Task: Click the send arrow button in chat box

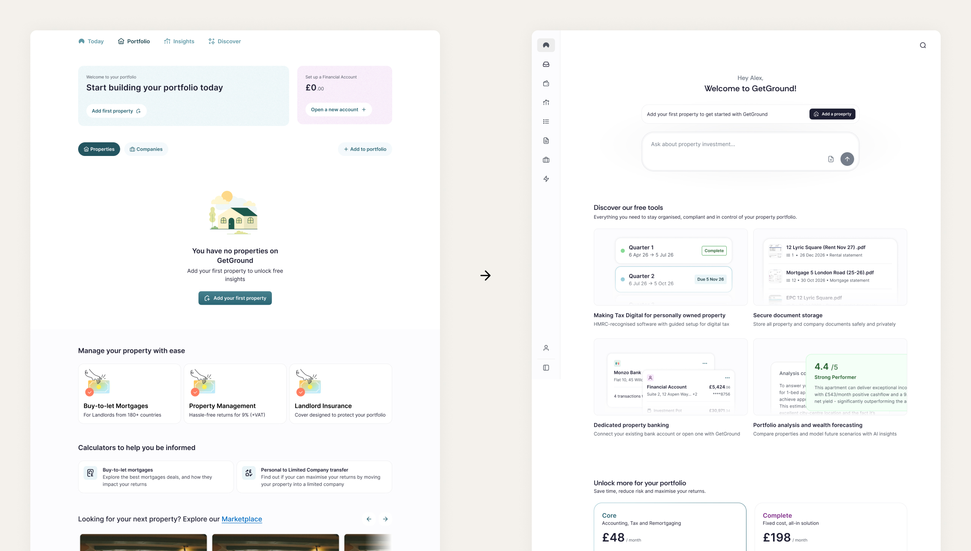Action: [847, 159]
